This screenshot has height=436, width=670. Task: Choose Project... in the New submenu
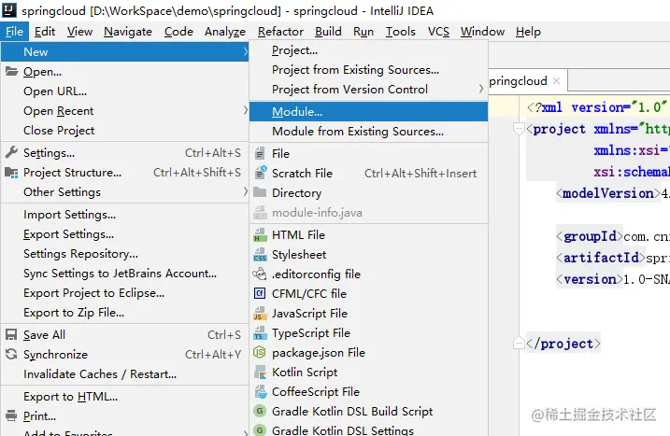(x=368, y=50)
